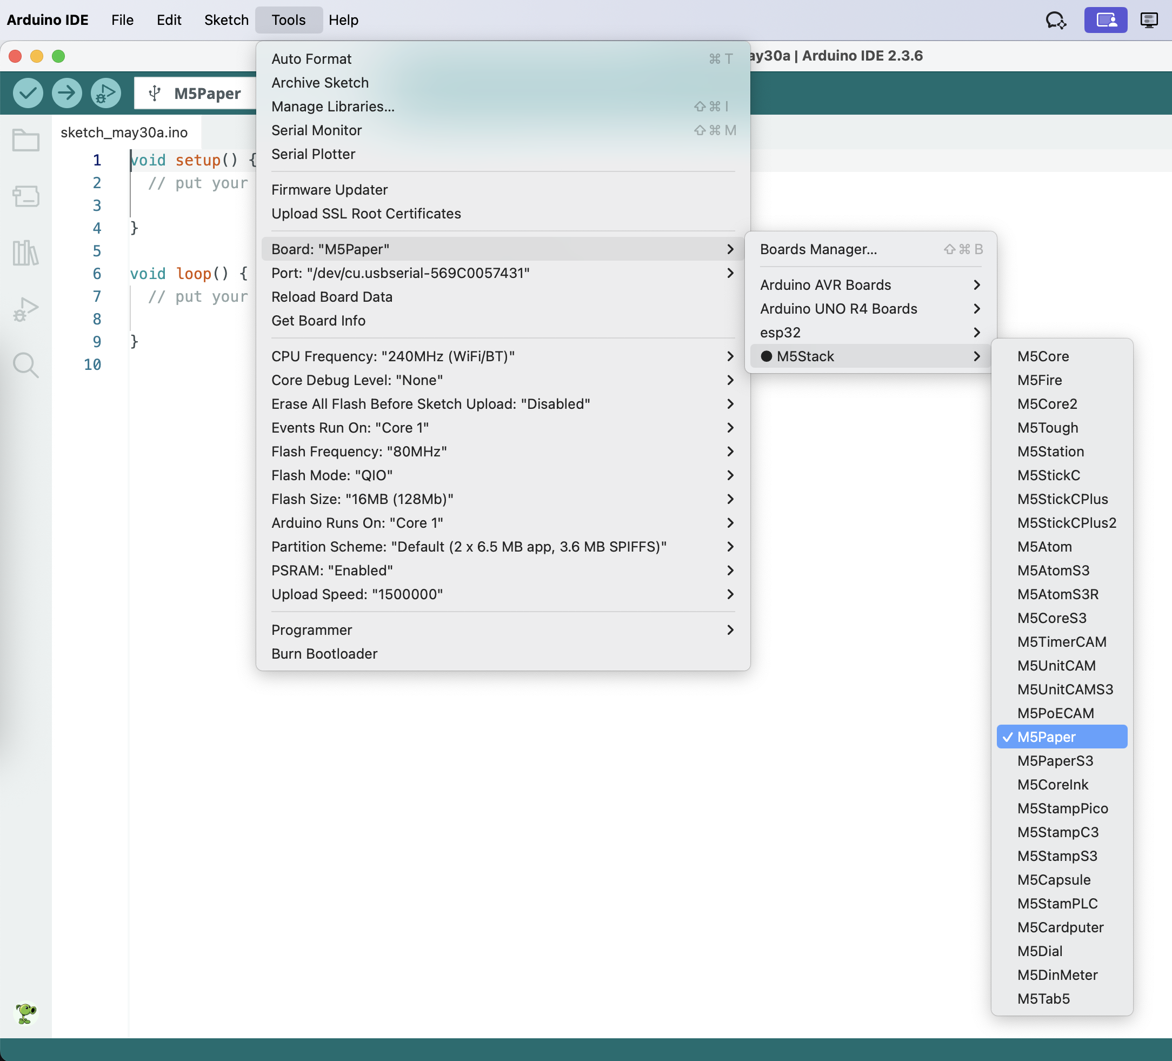Expand Flash Mode "QIO" submenu
This screenshot has width=1172, height=1061.
pyautogui.click(x=503, y=475)
